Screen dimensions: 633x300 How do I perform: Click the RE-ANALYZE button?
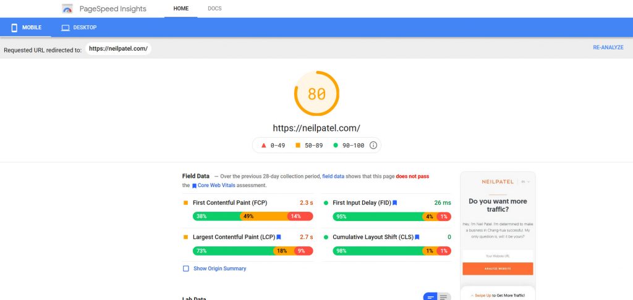[x=608, y=47]
